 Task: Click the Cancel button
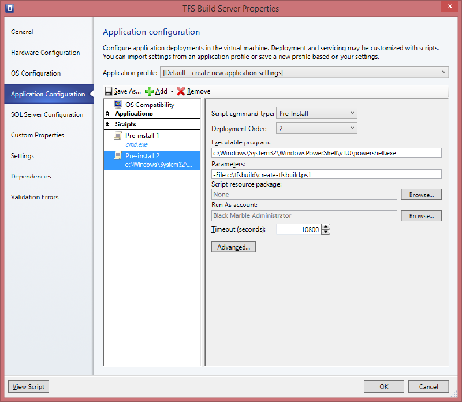coord(429,386)
